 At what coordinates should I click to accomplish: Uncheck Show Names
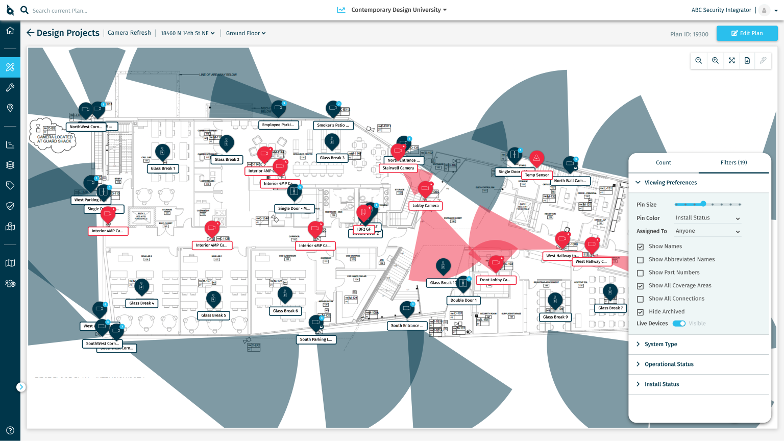641,247
